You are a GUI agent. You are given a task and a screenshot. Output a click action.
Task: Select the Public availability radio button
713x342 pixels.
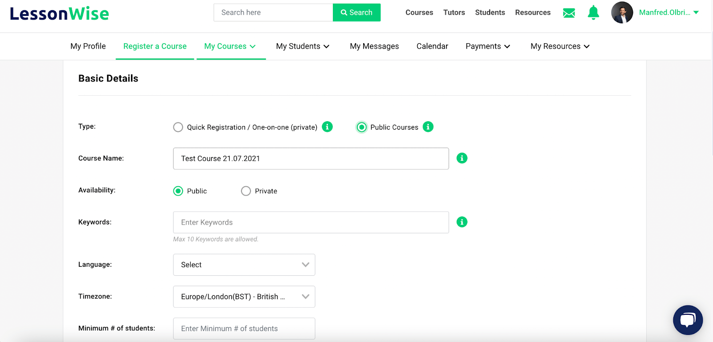178,191
